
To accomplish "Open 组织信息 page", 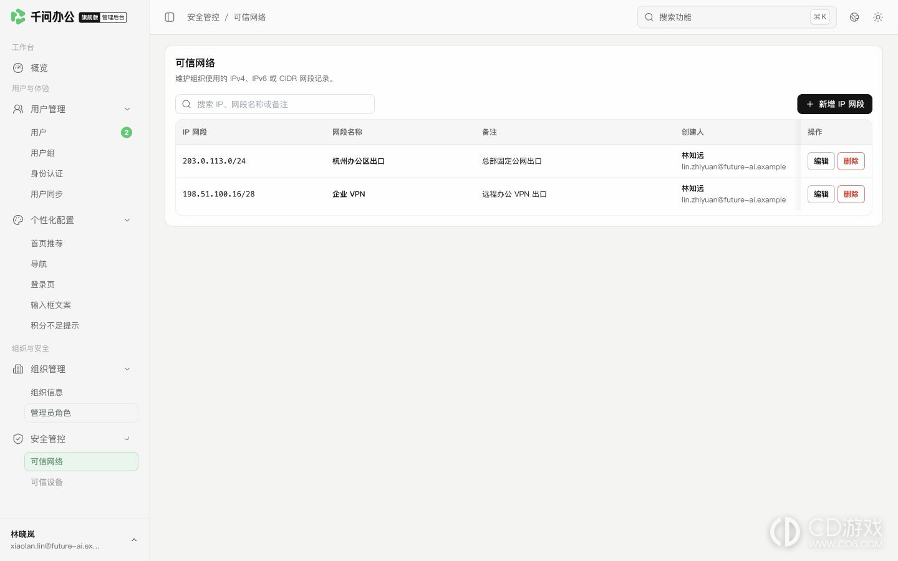I will click(x=81, y=392).
